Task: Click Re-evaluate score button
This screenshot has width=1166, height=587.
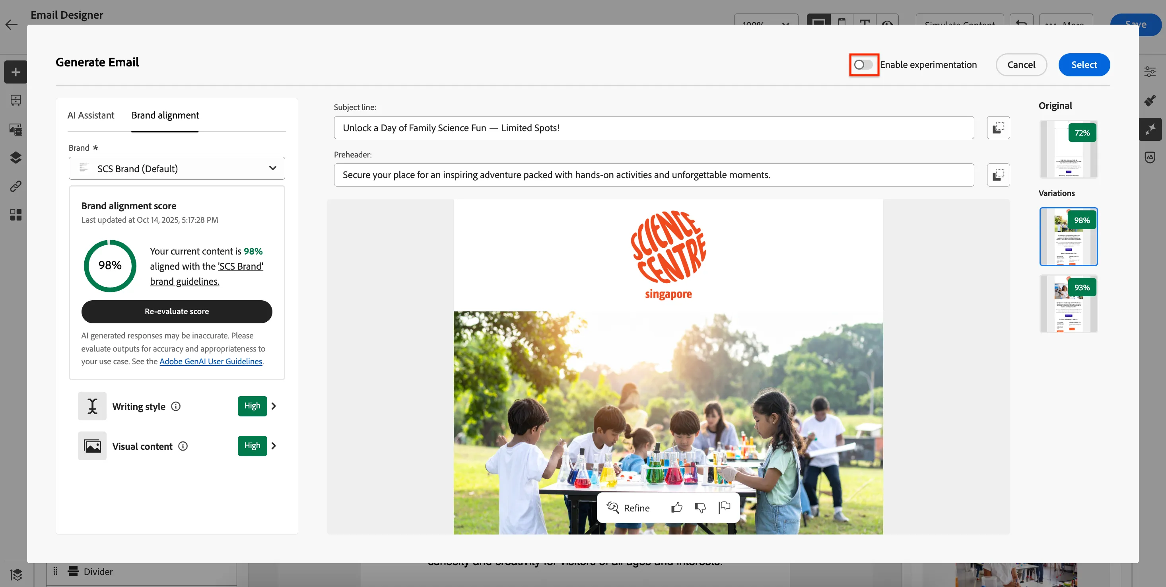Action: [177, 311]
